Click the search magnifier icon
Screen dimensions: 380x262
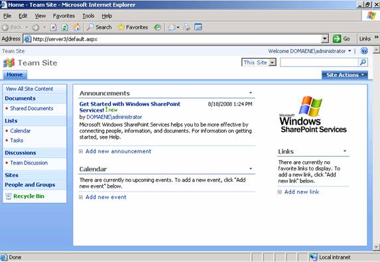(363, 62)
